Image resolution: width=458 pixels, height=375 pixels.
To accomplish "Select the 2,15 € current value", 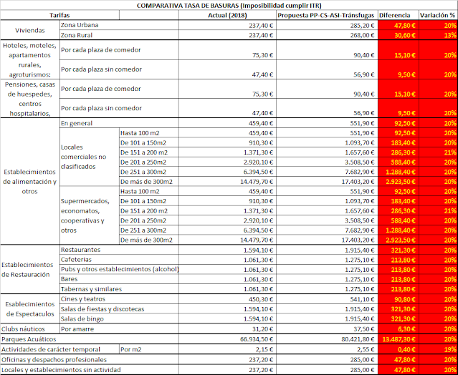I will pos(227,349).
